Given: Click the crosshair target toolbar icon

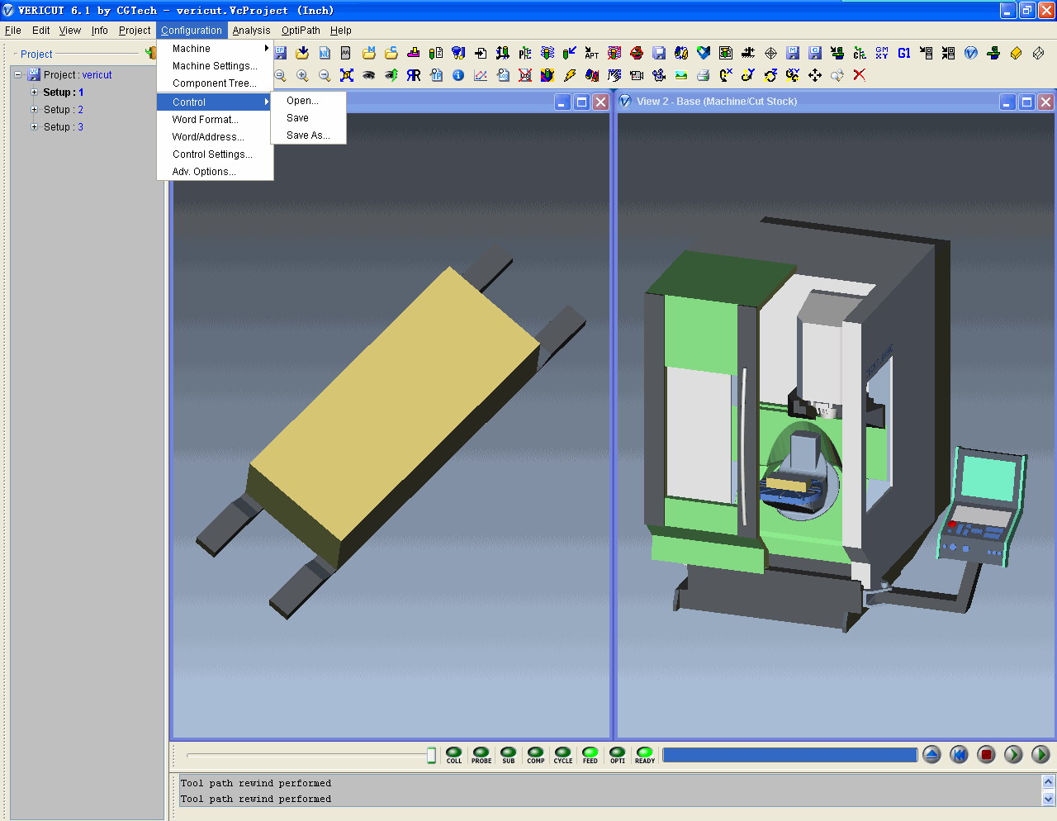Looking at the screenshot, I should (x=770, y=53).
